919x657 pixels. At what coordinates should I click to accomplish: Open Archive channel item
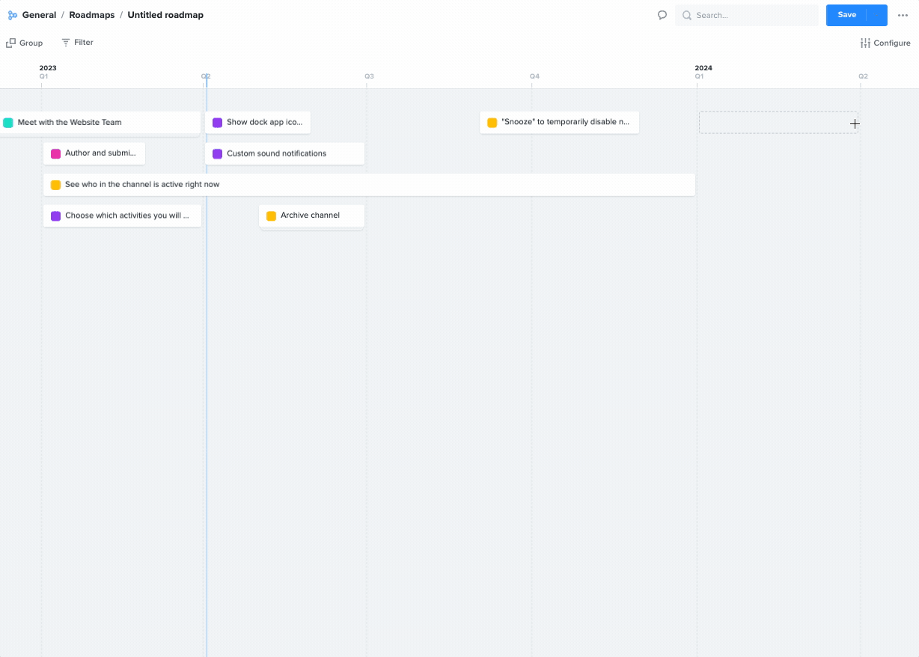311,216
